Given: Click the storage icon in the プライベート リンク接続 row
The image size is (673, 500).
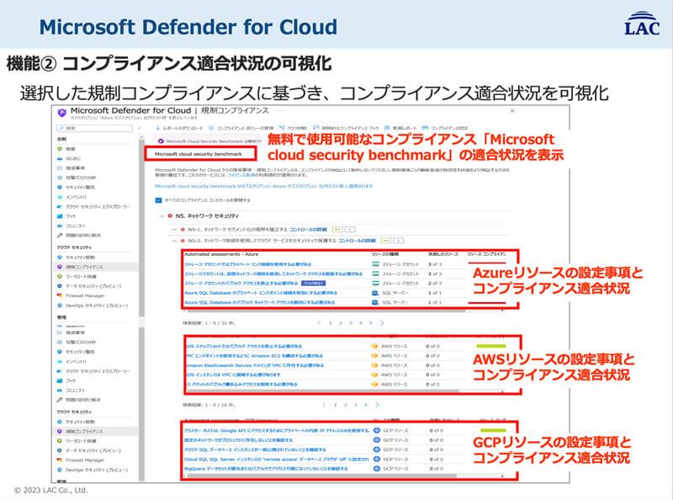Looking at the screenshot, I should (375, 264).
